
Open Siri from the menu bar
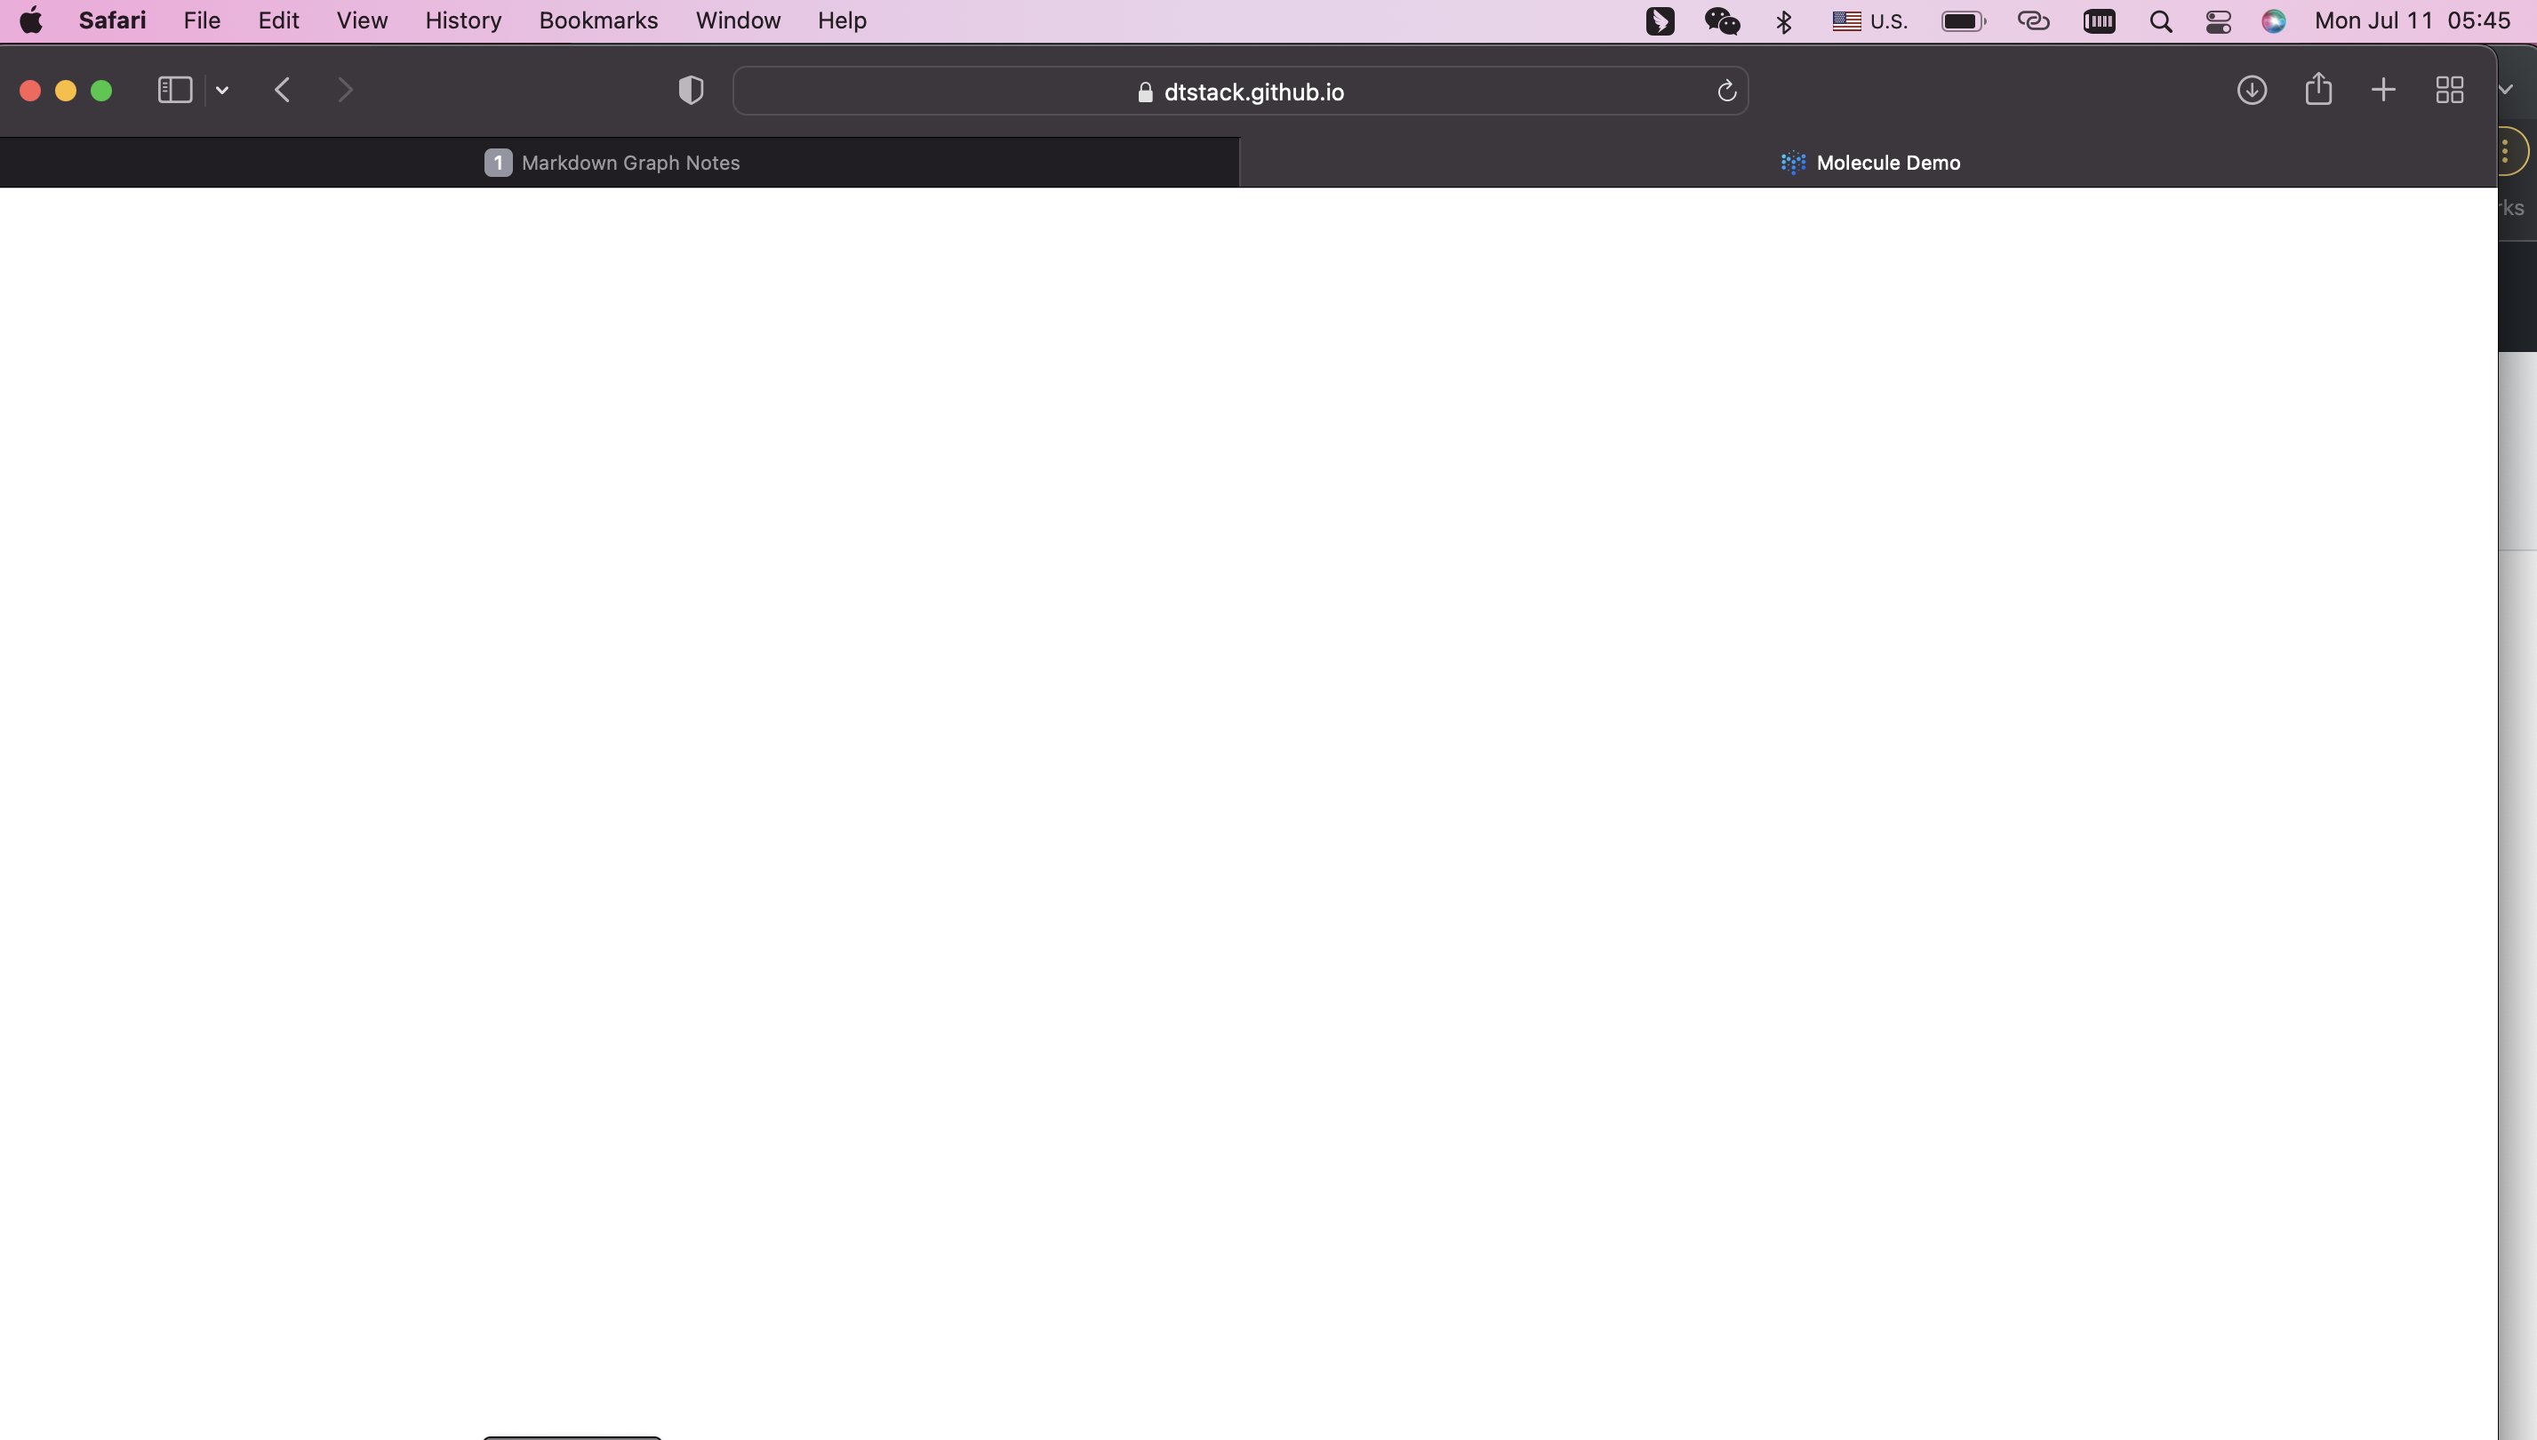click(x=2274, y=20)
